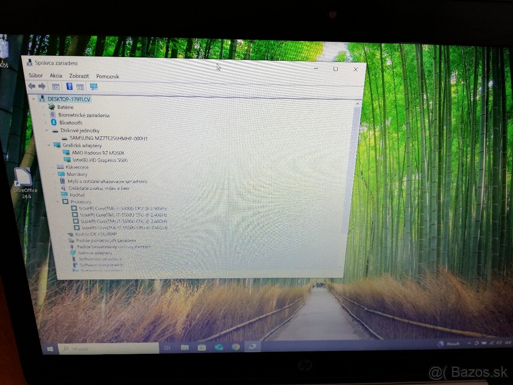Click the Myši mouse icon
513x385 pixels.
tap(62, 181)
